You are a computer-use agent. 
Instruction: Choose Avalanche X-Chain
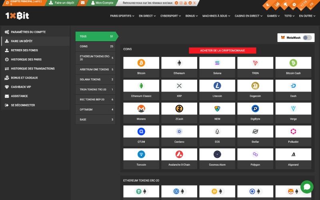179,158
